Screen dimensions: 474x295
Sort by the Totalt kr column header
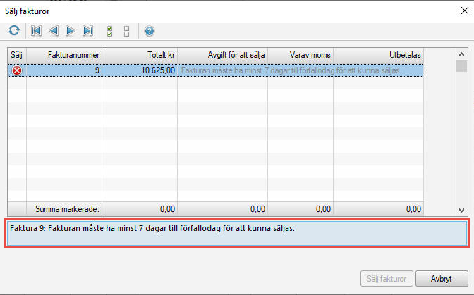pyautogui.click(x=140, y=55)
